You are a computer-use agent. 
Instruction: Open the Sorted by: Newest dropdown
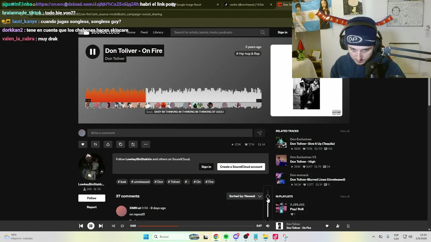pyautogui.click(x=245, y=196)
